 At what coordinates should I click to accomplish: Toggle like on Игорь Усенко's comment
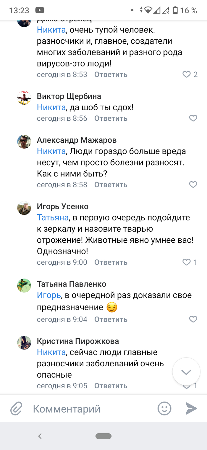pos(187,262)
